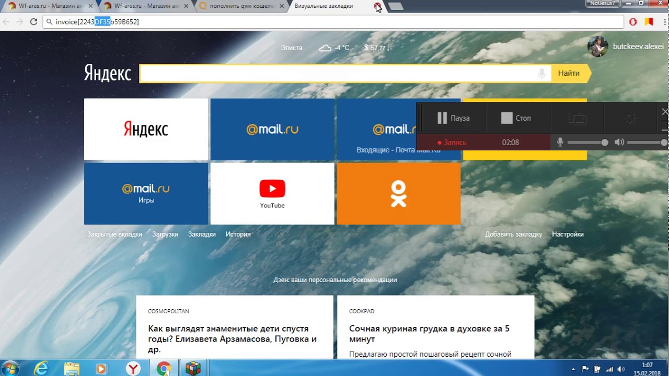Viewport: 669px width, 376px height.
Task: Close the пополнить qiwi tab
Action: click(282, 6)
